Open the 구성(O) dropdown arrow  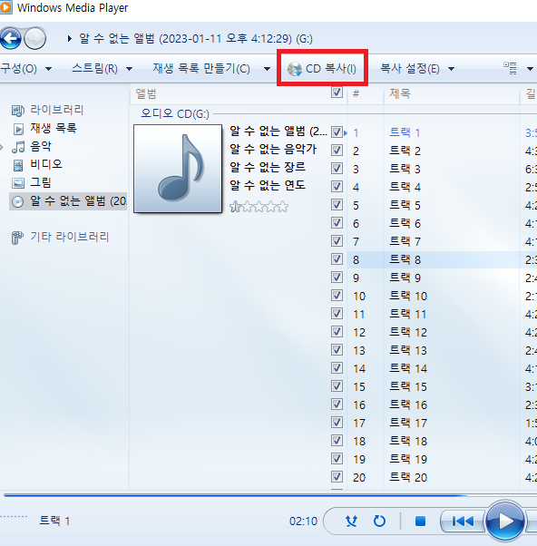[49, 69]
